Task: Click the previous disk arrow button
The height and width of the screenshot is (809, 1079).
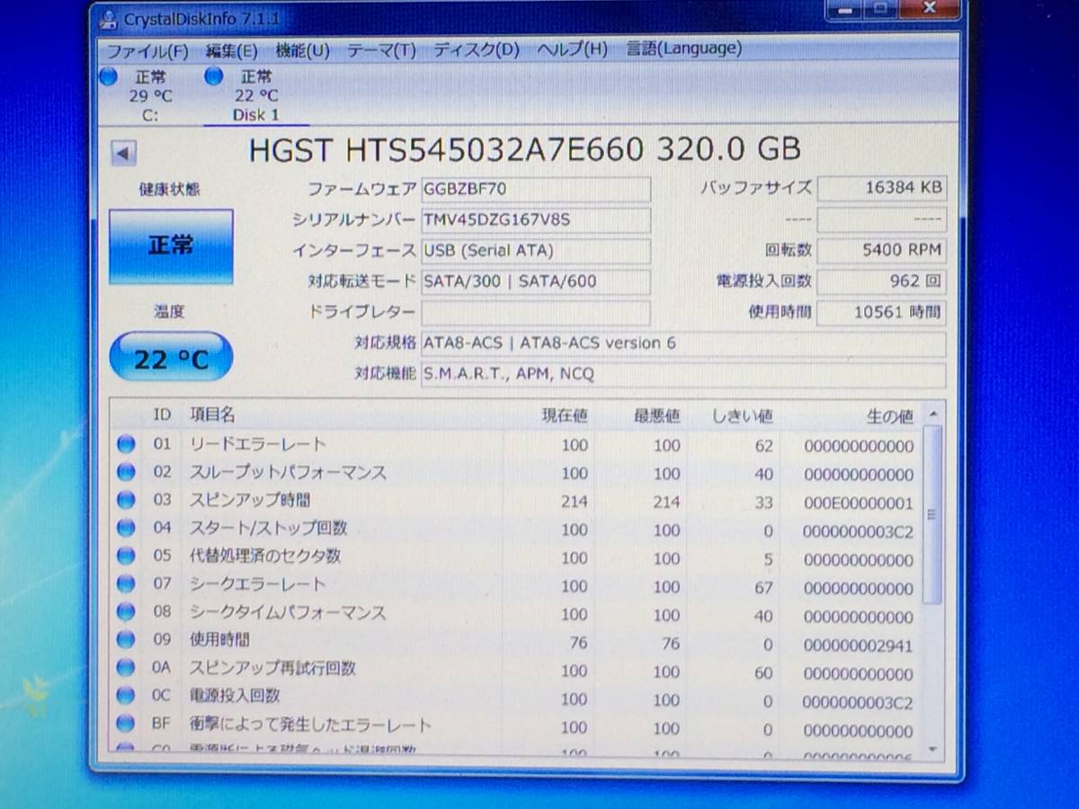Action: [123, 153]
